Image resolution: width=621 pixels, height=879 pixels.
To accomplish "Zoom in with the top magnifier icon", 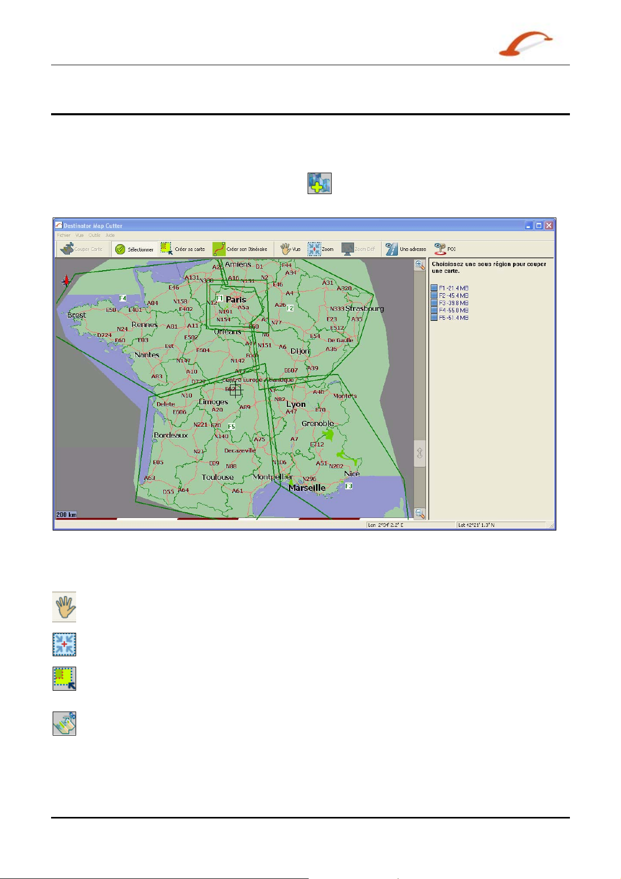I will (420, 265).
